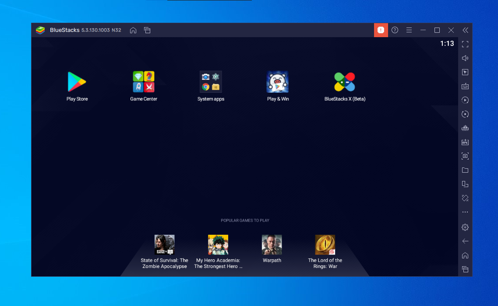Install an APK via the APK icon
Image resolution: width=498 pixels, height=306 pixels.
coord(465,142)
